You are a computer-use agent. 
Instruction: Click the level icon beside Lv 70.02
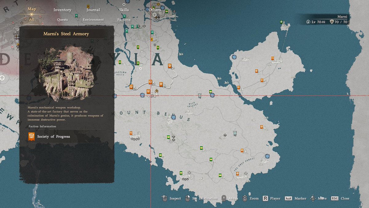point(308,22)
